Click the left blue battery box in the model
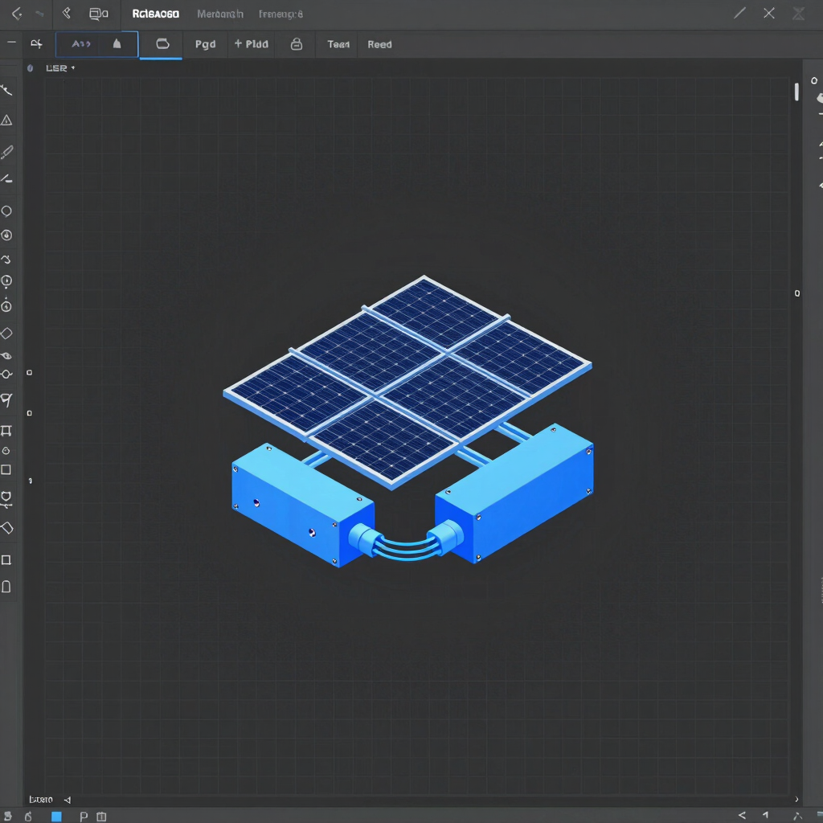 303,505
